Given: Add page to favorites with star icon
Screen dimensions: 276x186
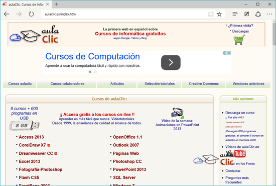Looking at the screenshot, I should tap(219, 14).
